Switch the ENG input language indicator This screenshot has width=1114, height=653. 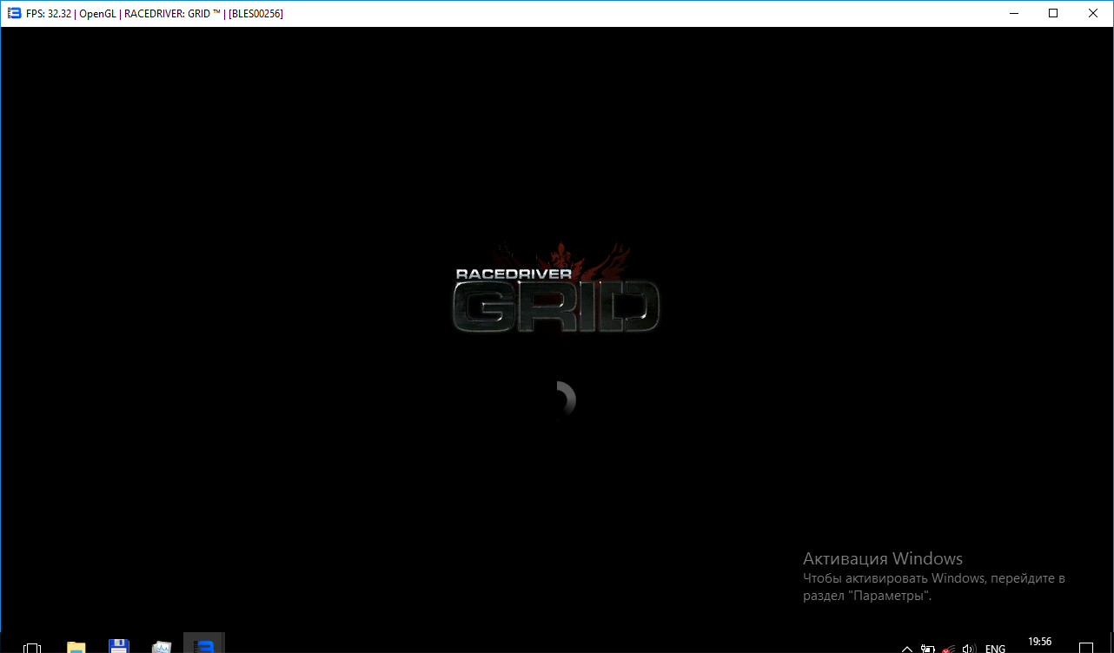click(995, 649)
